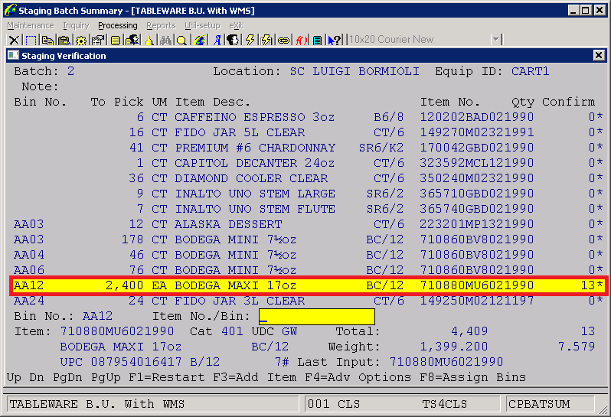The width and height of the screenshot is (611, 417).
Task: Click the properties sheet toolbar icon
Action: point(98,40)
